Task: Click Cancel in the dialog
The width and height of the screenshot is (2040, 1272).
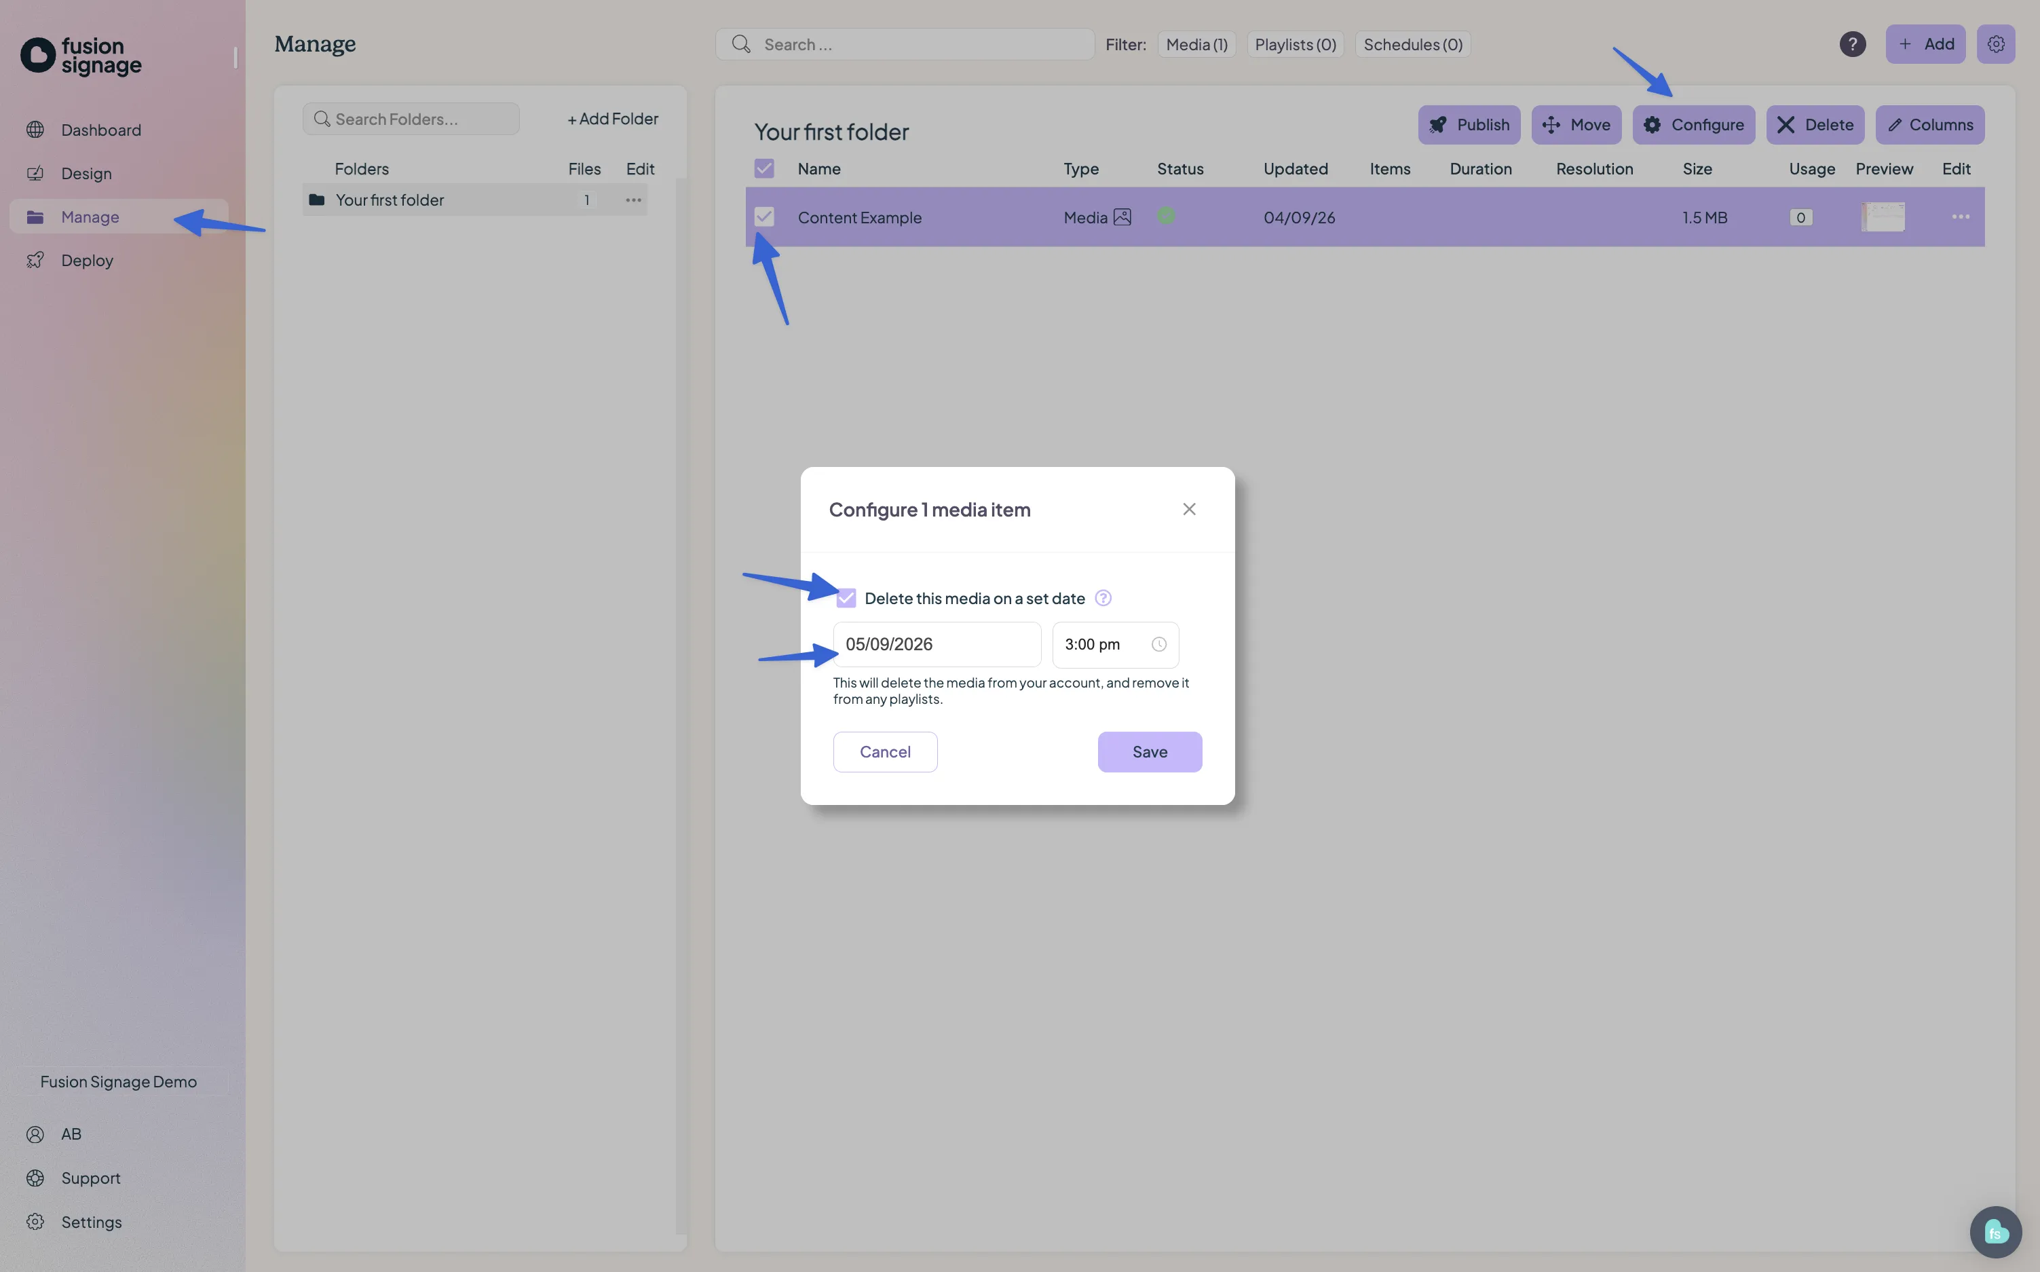Action: [885, 751]
